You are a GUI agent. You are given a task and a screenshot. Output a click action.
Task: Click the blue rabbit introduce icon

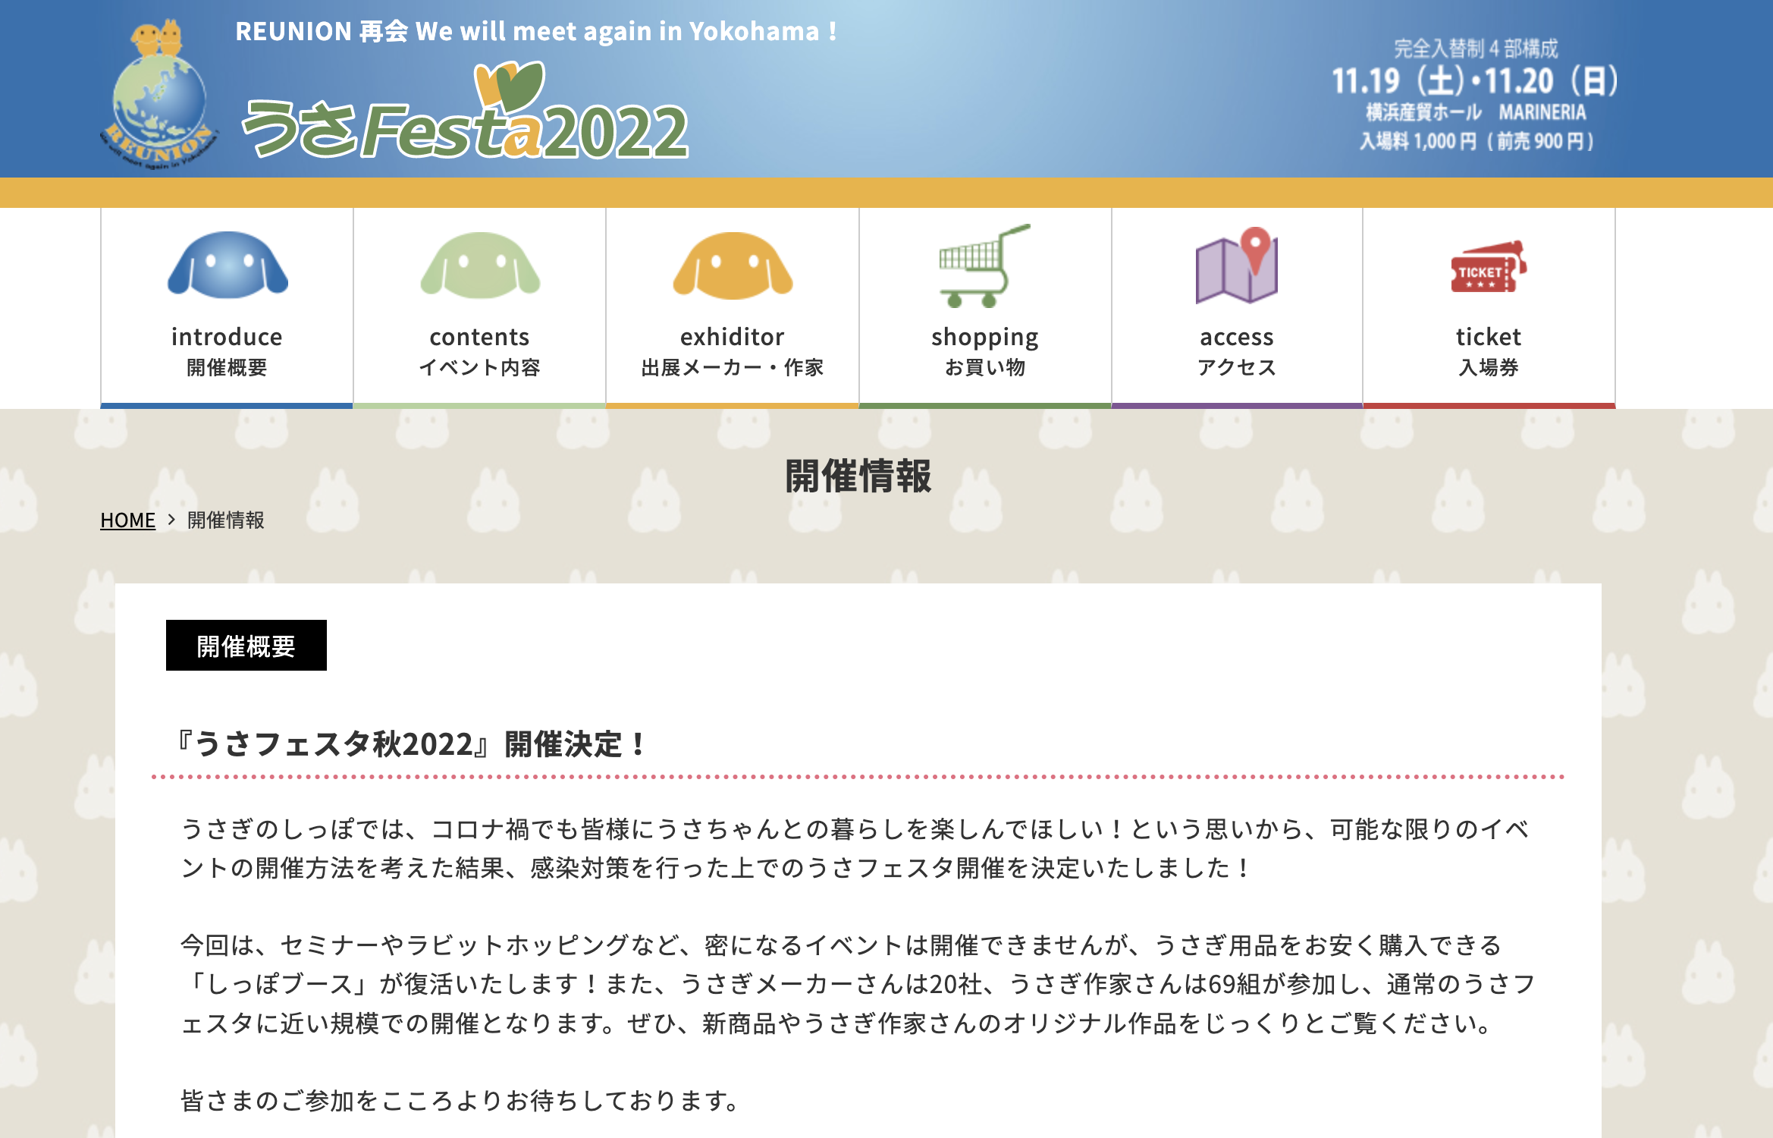228,265
